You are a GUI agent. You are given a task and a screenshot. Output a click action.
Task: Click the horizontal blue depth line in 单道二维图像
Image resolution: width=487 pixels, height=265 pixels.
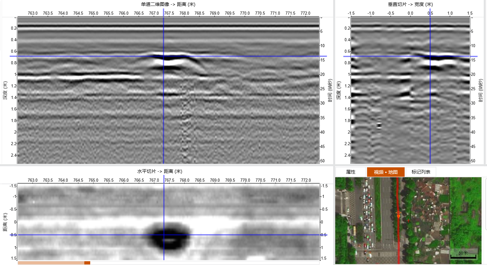pos(169,56)
